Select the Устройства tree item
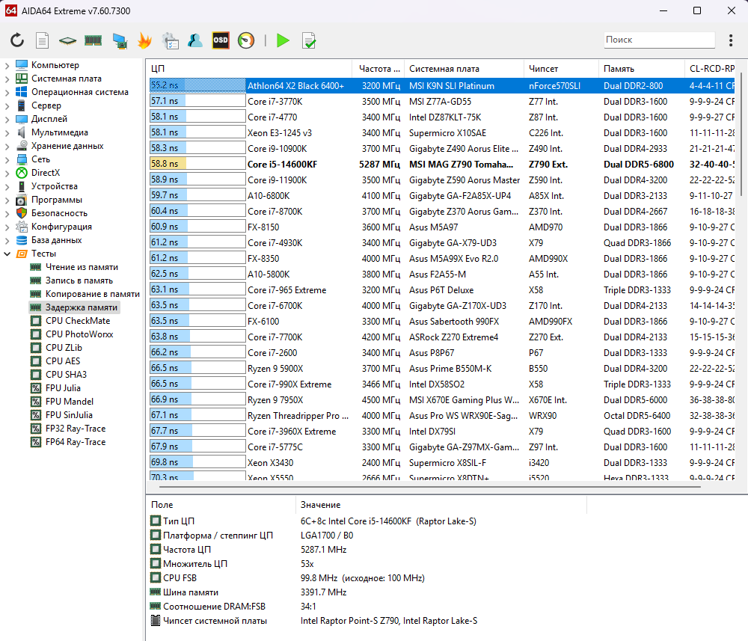The height and width of the screenshot is (641, 748). 55,186
